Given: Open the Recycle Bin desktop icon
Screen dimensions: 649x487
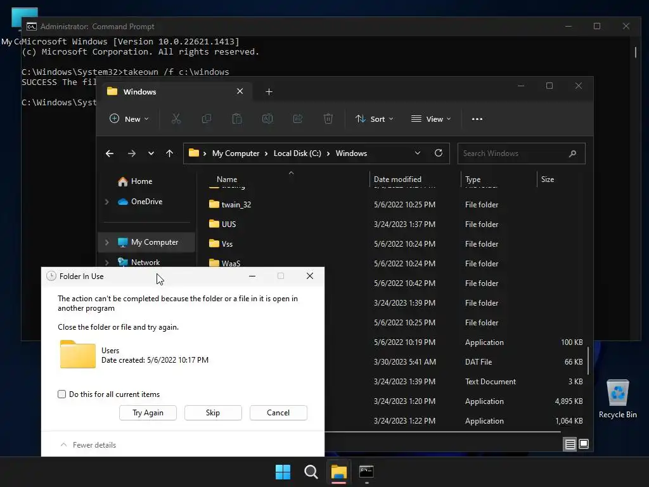Looking at the screenshot, I should 617,398.
